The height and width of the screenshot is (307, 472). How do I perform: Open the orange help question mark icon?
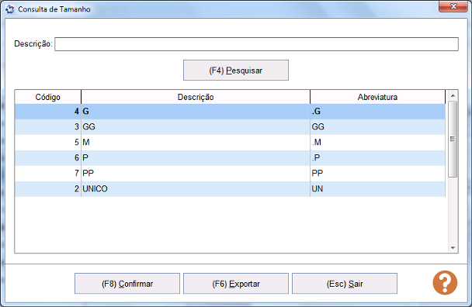[445, 283]
